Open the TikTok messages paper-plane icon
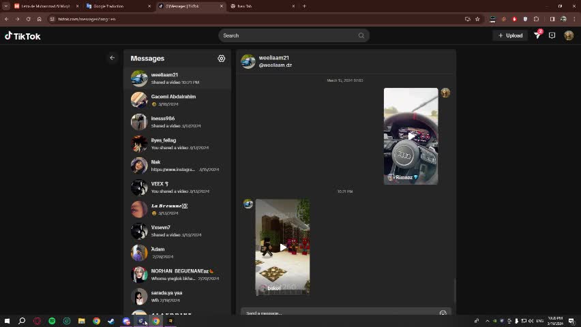The image size is (581, 327). tap(537, 35)
